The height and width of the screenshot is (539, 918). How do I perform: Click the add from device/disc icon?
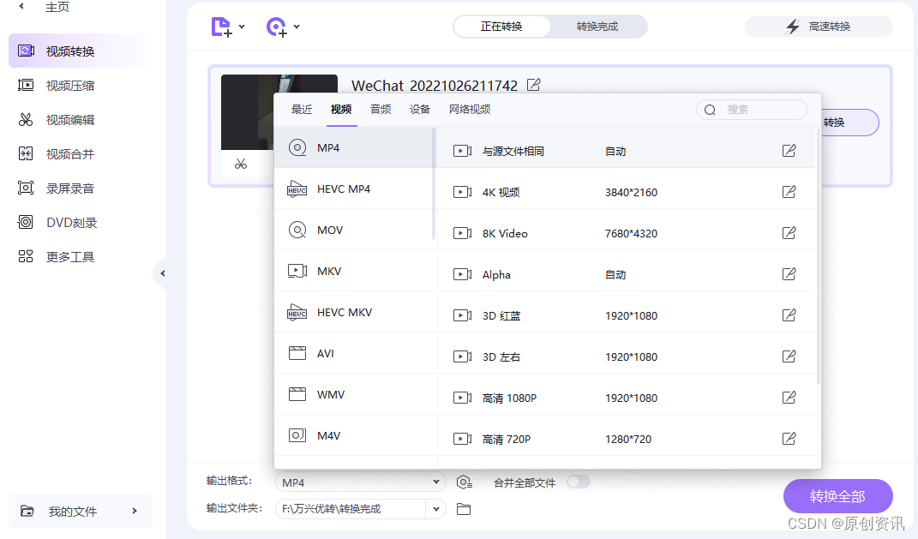[x=276, y=27]
